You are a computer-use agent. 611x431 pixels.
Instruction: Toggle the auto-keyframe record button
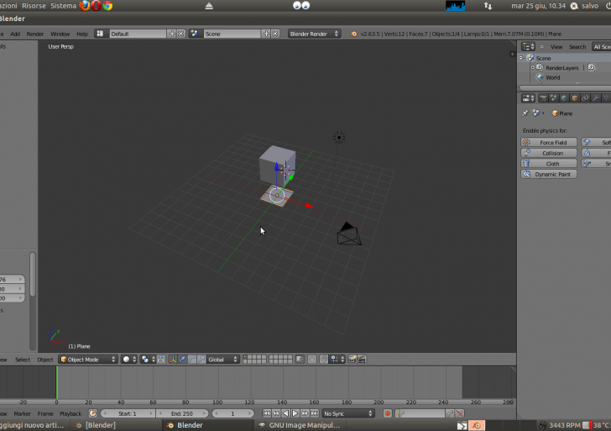pyautogui.click(x=388, y=413)
